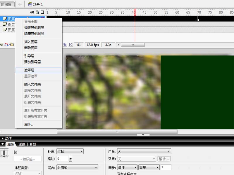The height and width of the screenshot is (175, 234).
Task: Click the 12.0 fps frame rate readout
Action: [92, 45]
